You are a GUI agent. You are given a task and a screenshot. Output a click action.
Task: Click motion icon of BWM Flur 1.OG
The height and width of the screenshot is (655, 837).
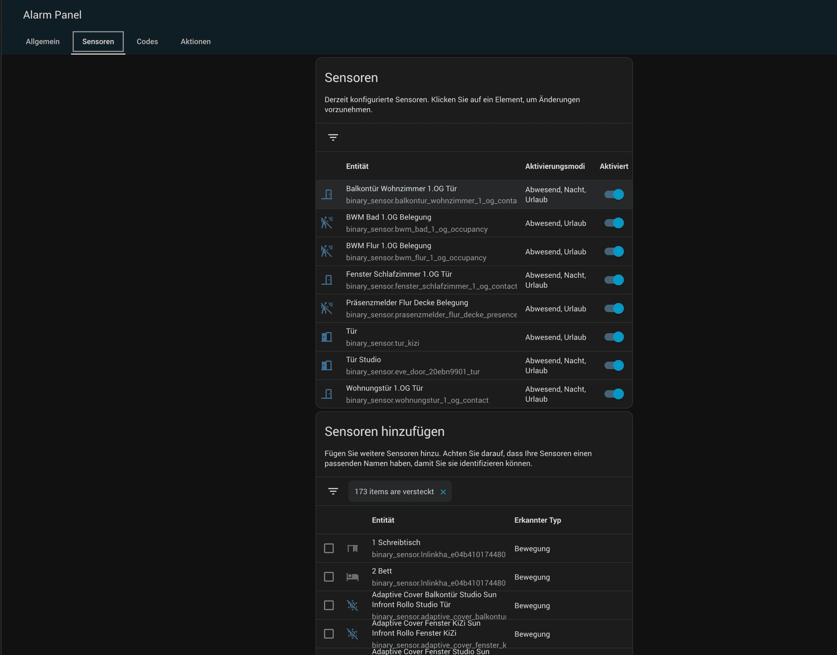coord(327,251)
